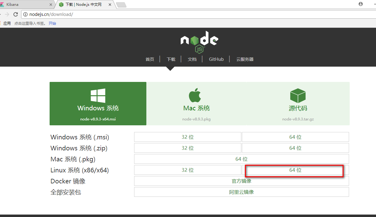The width and height of the screenshot is (376, 217).
Task: Open 首页 in site navigation
Action: point(150,59)
